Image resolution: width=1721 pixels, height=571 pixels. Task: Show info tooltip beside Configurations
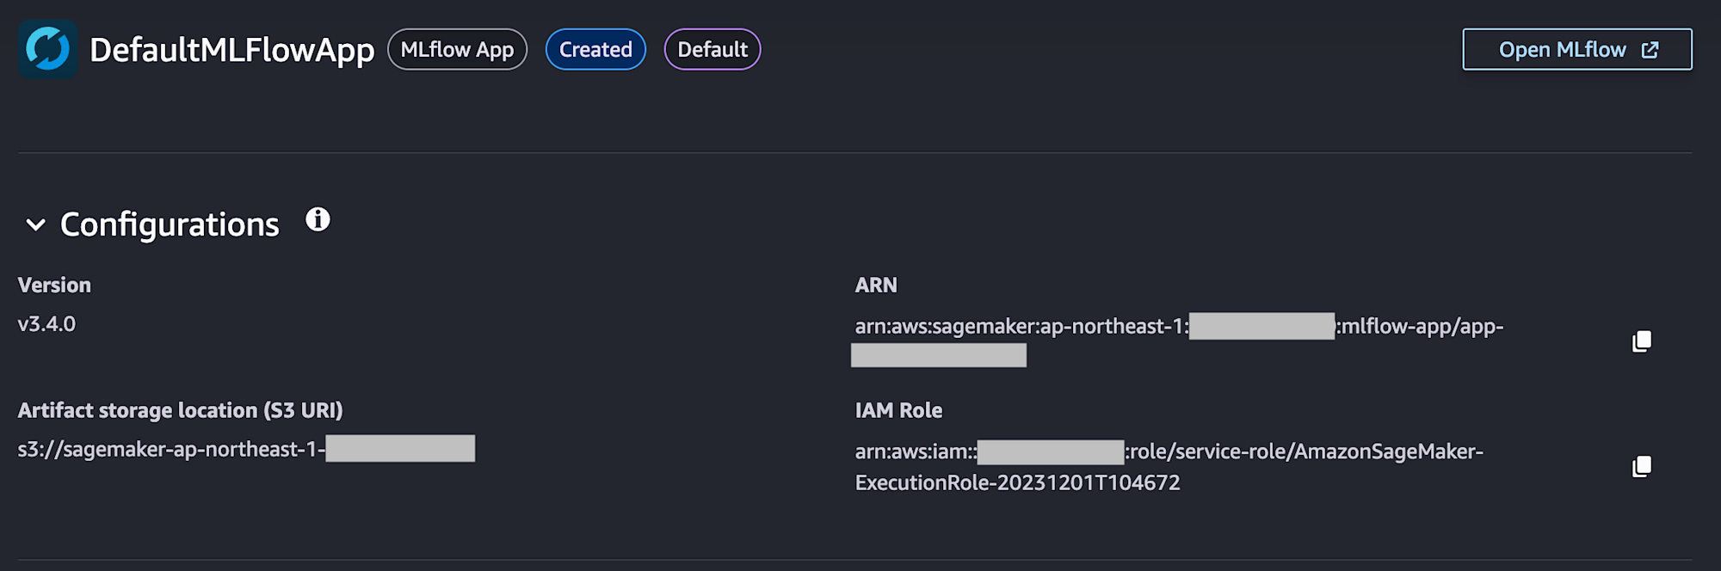(318, 220)
